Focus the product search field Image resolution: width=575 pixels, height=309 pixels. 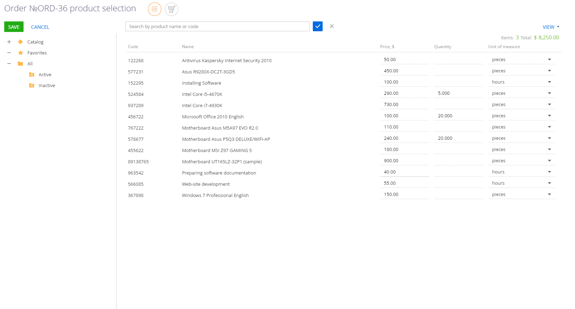tap(218, 26)
